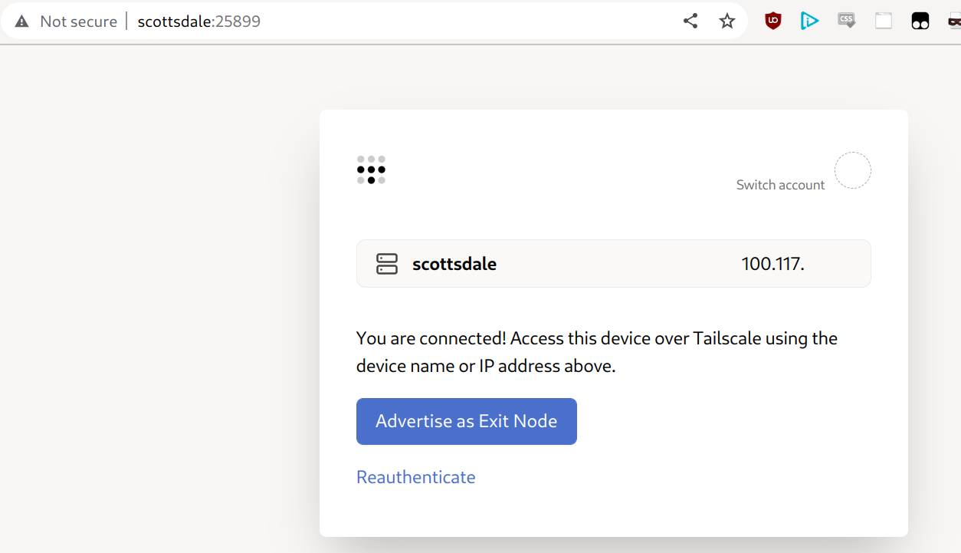
Task: Switch to a different Tailscale account
Action: coord(780,185)
